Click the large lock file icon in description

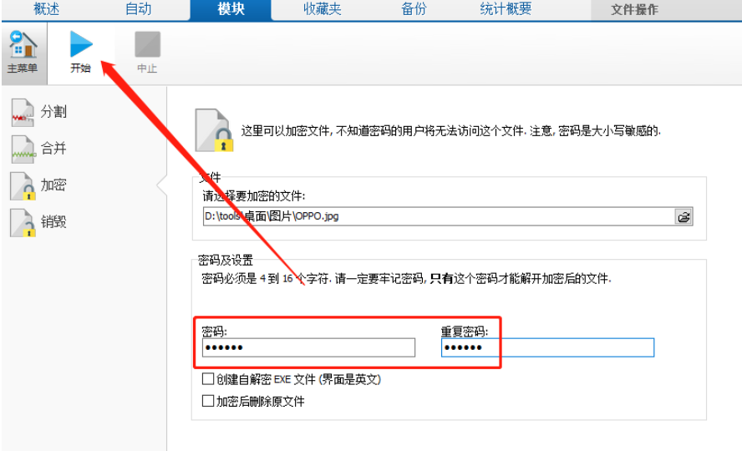[214, 130]
